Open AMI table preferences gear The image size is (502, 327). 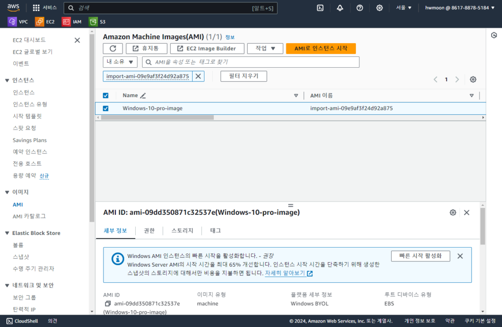pos(473,79)
